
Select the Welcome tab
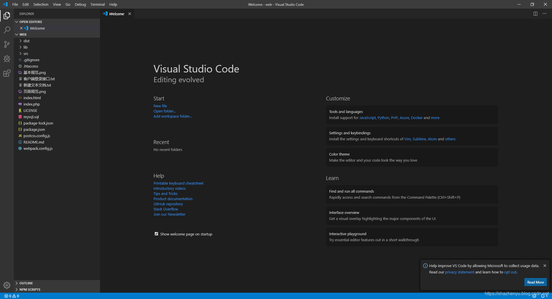(x=116, y=14)
